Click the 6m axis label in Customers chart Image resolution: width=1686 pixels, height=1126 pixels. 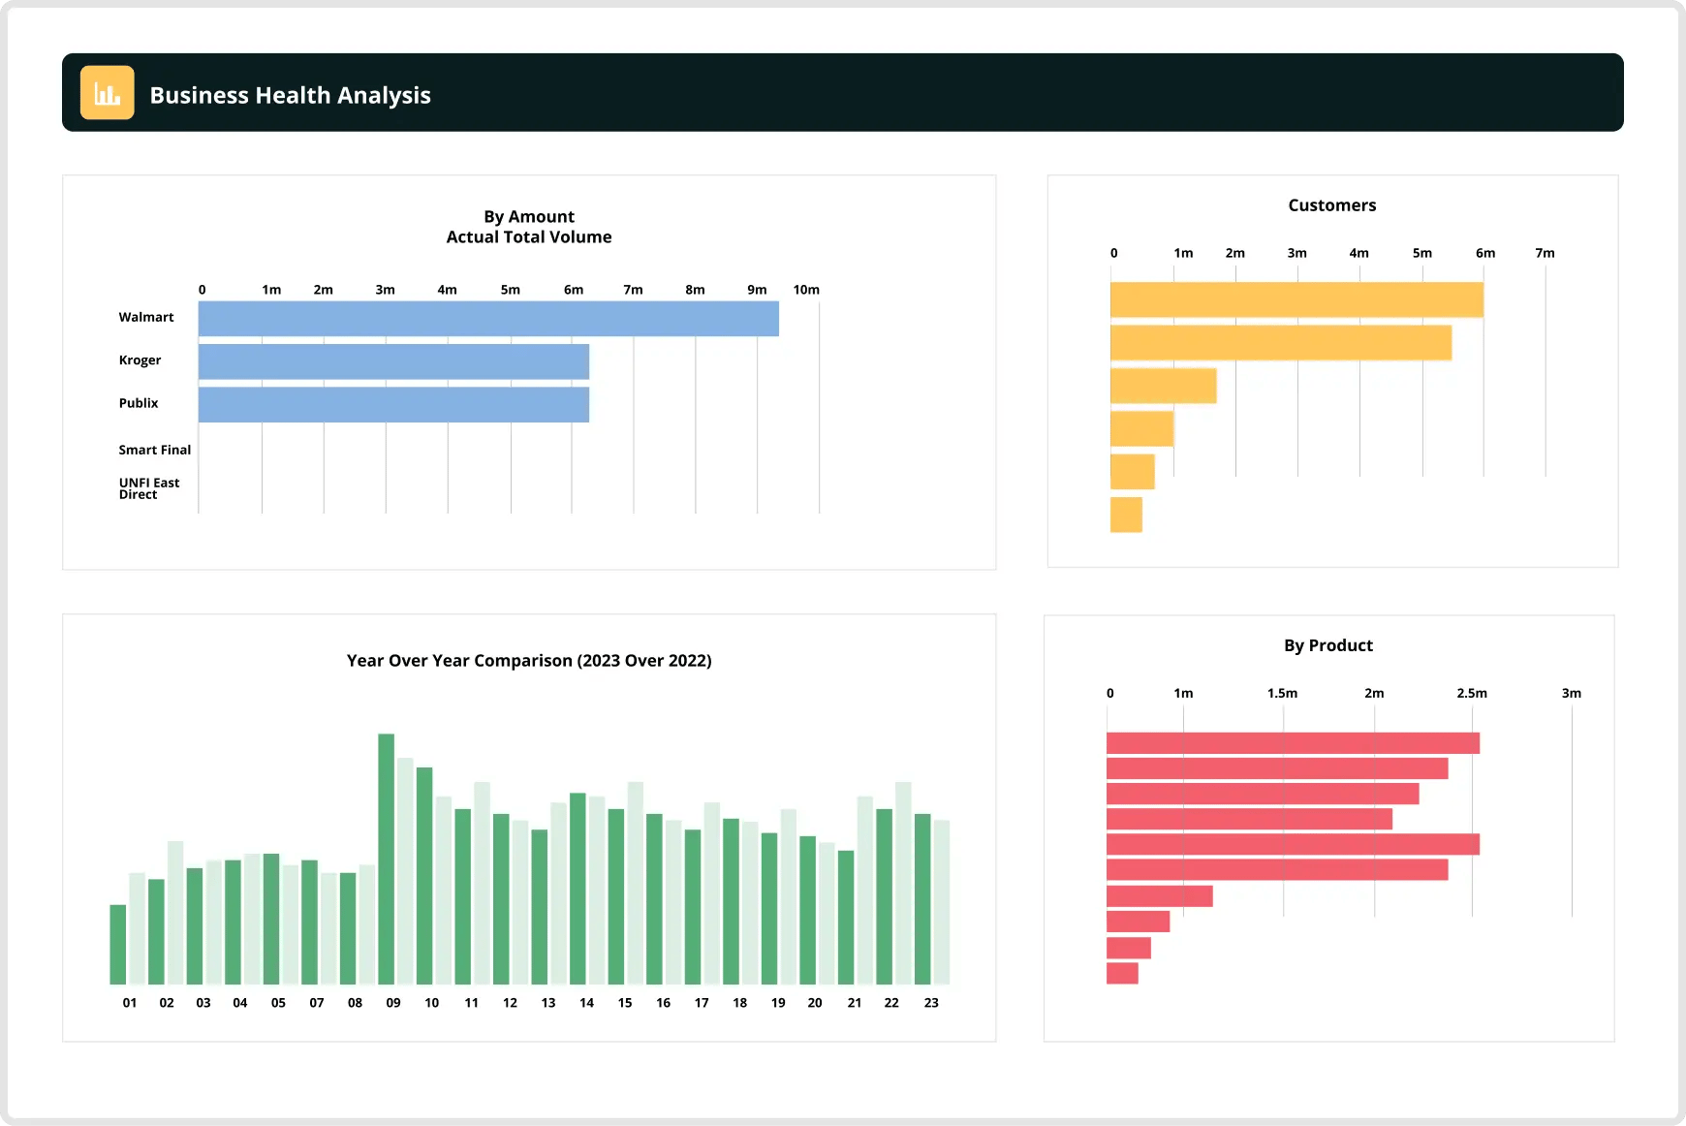tap(1485, 253)
